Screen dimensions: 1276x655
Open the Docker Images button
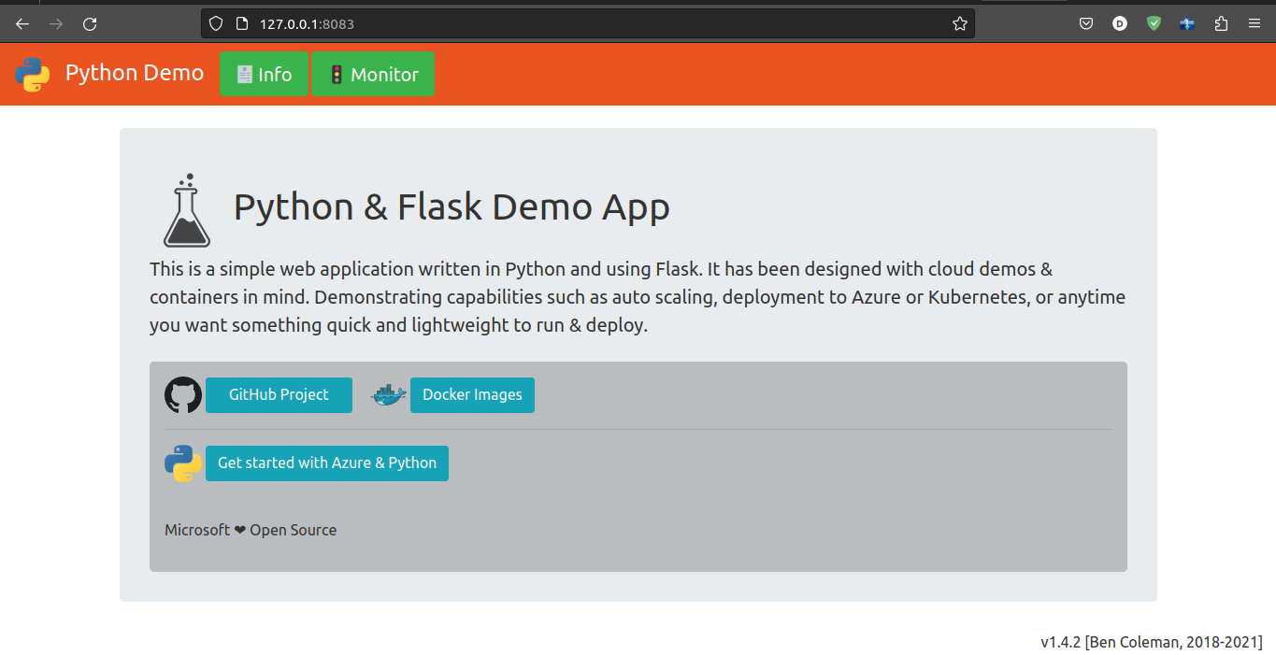tap(472, 395)
